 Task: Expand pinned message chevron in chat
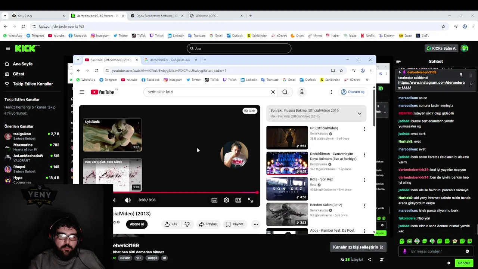(x=471, y=84)
